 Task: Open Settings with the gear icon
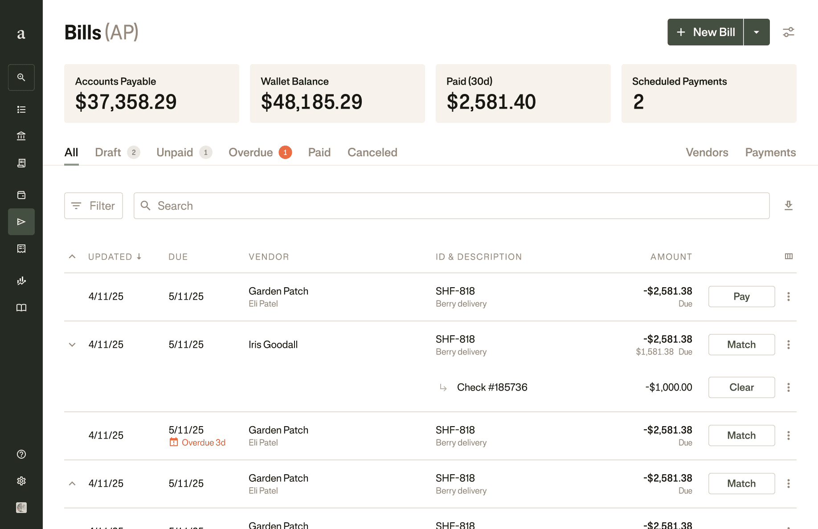click(x=21, y=481)
